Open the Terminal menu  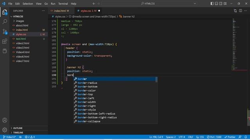coord(63,3)
